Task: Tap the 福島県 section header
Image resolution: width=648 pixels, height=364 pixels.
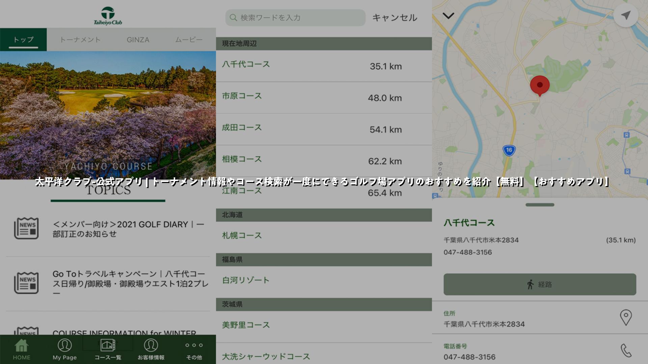Action: [324, 260]
